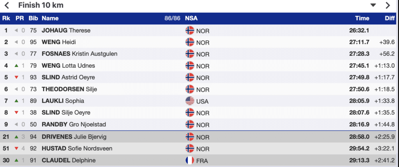The height and width of the screenshot is (167, 399).
Task: Click USA flag for LAUKLI Sophia
Action: tap(190, 101)
